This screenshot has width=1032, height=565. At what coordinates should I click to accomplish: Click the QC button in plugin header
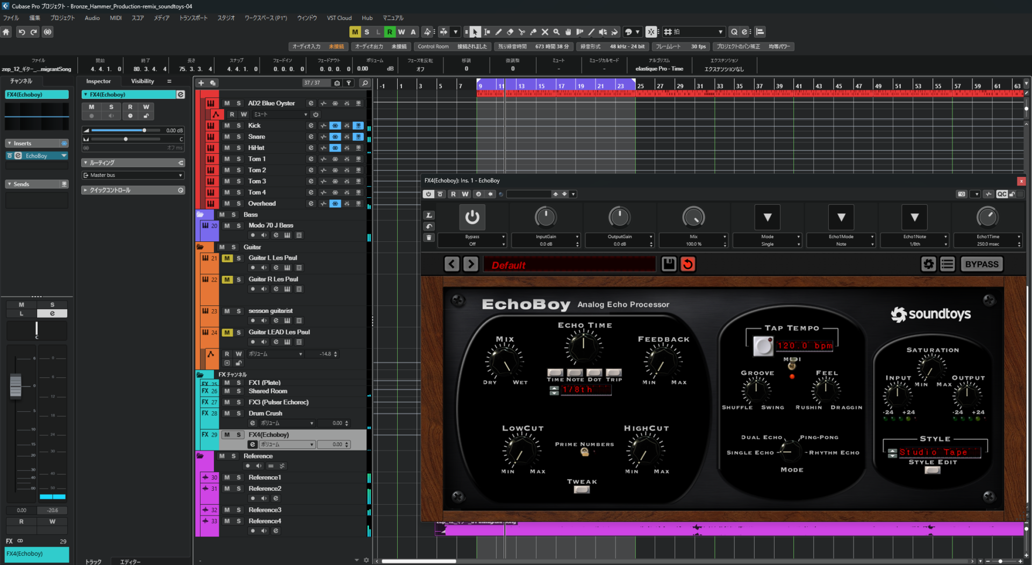click(x=1001, y=194)
